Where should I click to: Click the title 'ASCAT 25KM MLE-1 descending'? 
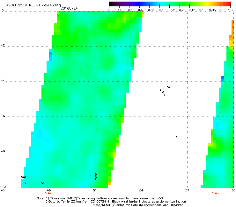[33, 5]
